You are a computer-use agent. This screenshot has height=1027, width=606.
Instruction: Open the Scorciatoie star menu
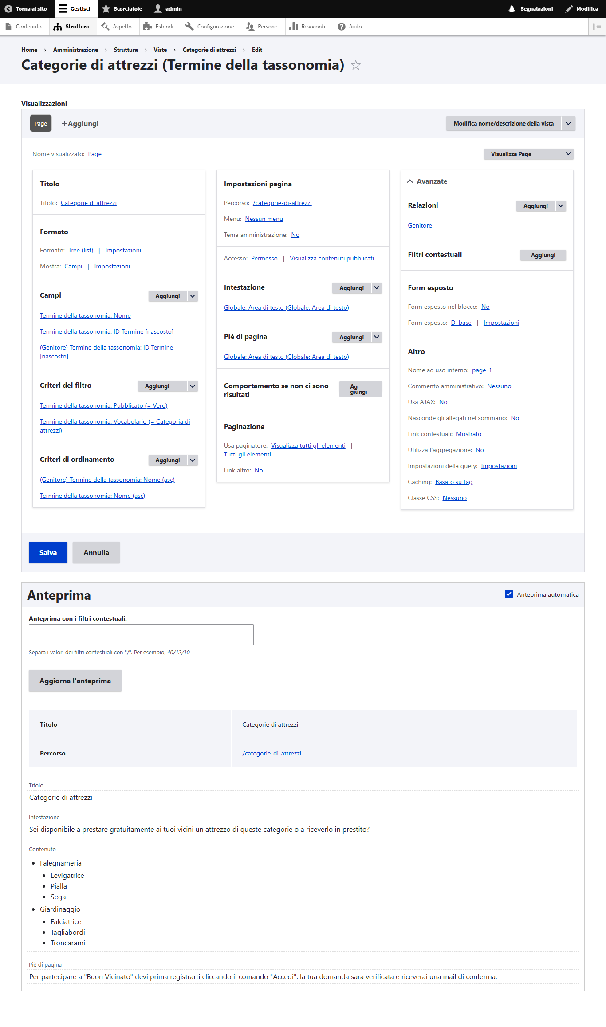pos(106,9)
